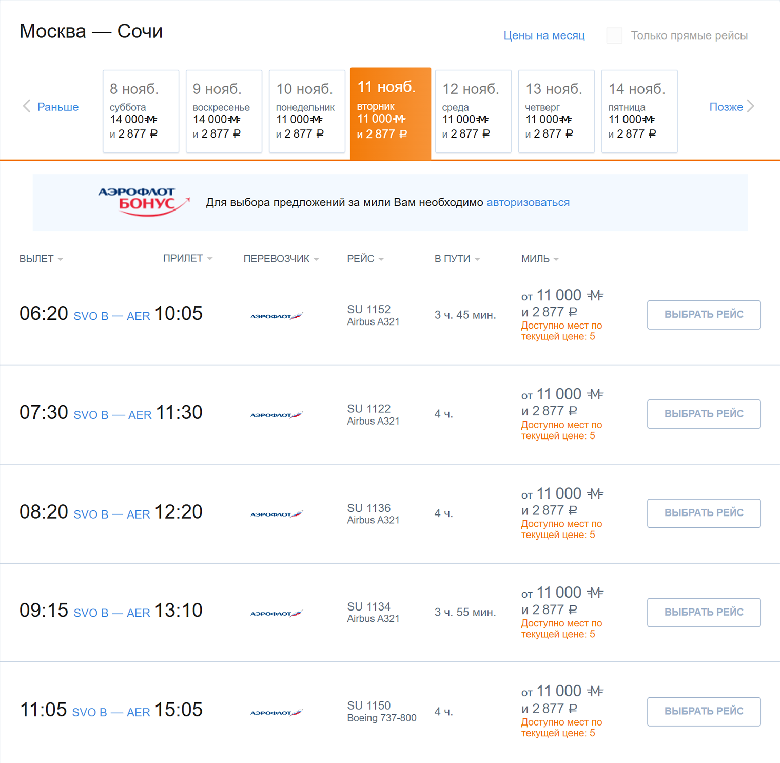Click Aeroflot logo for flight SU 1150
780x763 pixels.
(277, 712)
